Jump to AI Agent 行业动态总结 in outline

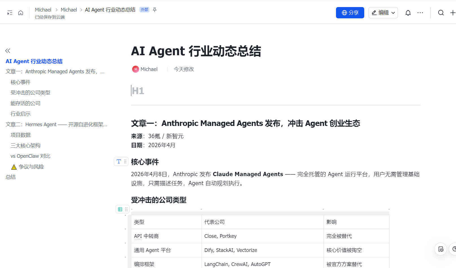34,61
